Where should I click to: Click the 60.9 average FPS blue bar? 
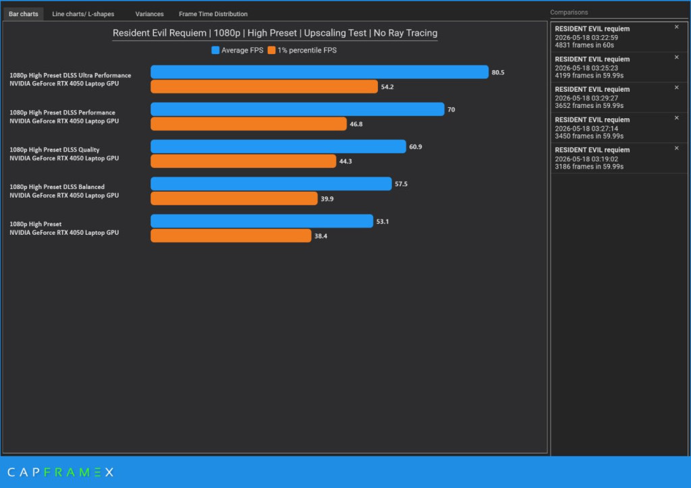tap(278, 146)
